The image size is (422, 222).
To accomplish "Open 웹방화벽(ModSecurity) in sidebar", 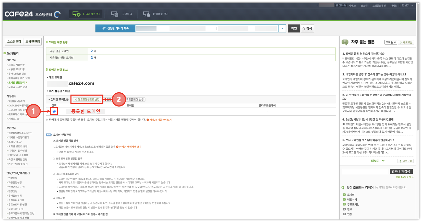I will click(x=20, y=133).
